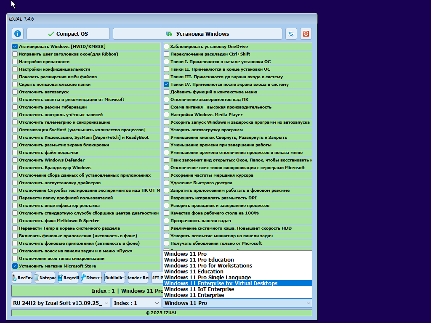Choose Windows 11 IoT Enterprise
The height and width of the screenshot is (323, 431).
[237, 289]
